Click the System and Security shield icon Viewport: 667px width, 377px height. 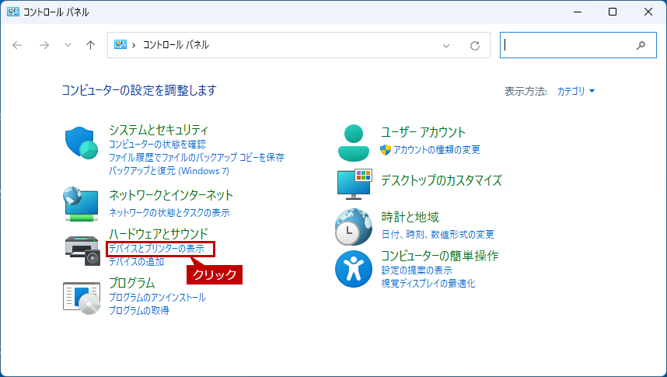(x=82, y=143)
